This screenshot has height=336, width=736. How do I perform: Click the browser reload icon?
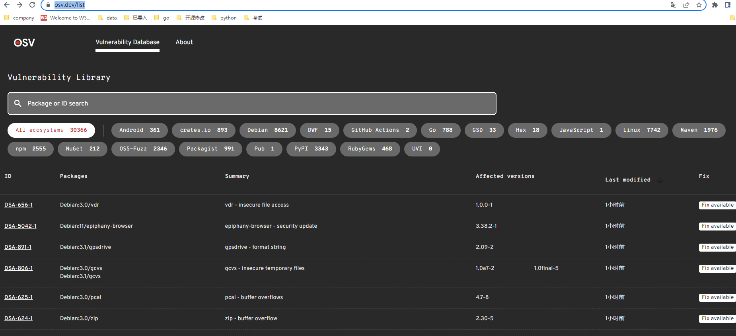(x=32, y=5)
